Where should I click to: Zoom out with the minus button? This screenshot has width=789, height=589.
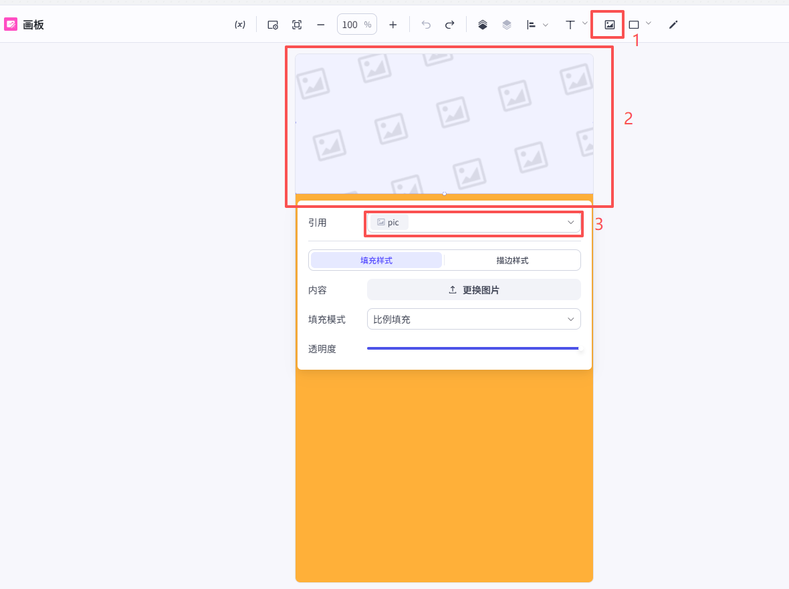click(321, 25)
